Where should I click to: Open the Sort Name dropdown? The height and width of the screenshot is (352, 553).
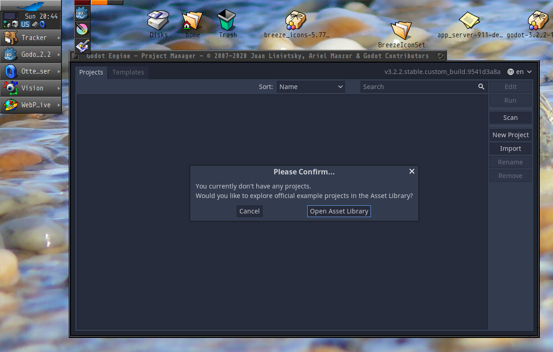[311, 87]
